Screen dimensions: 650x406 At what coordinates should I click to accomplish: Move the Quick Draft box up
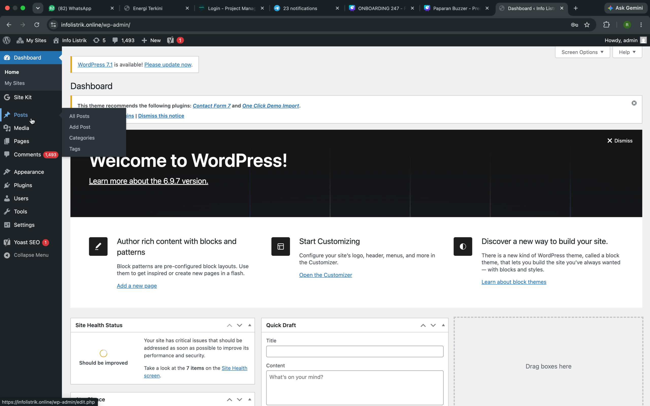(423, 325)
